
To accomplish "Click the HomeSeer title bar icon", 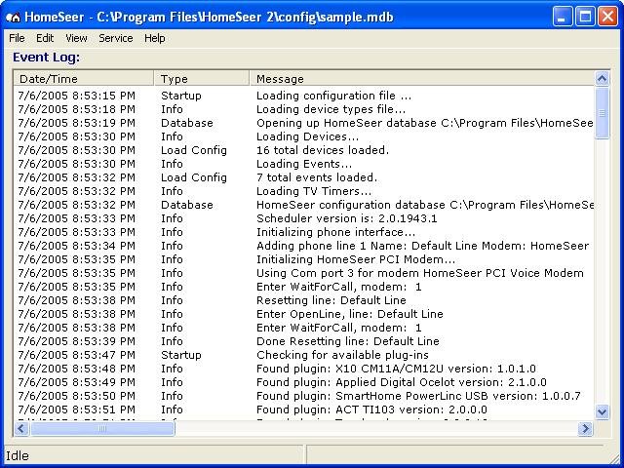I will point(13,17).
